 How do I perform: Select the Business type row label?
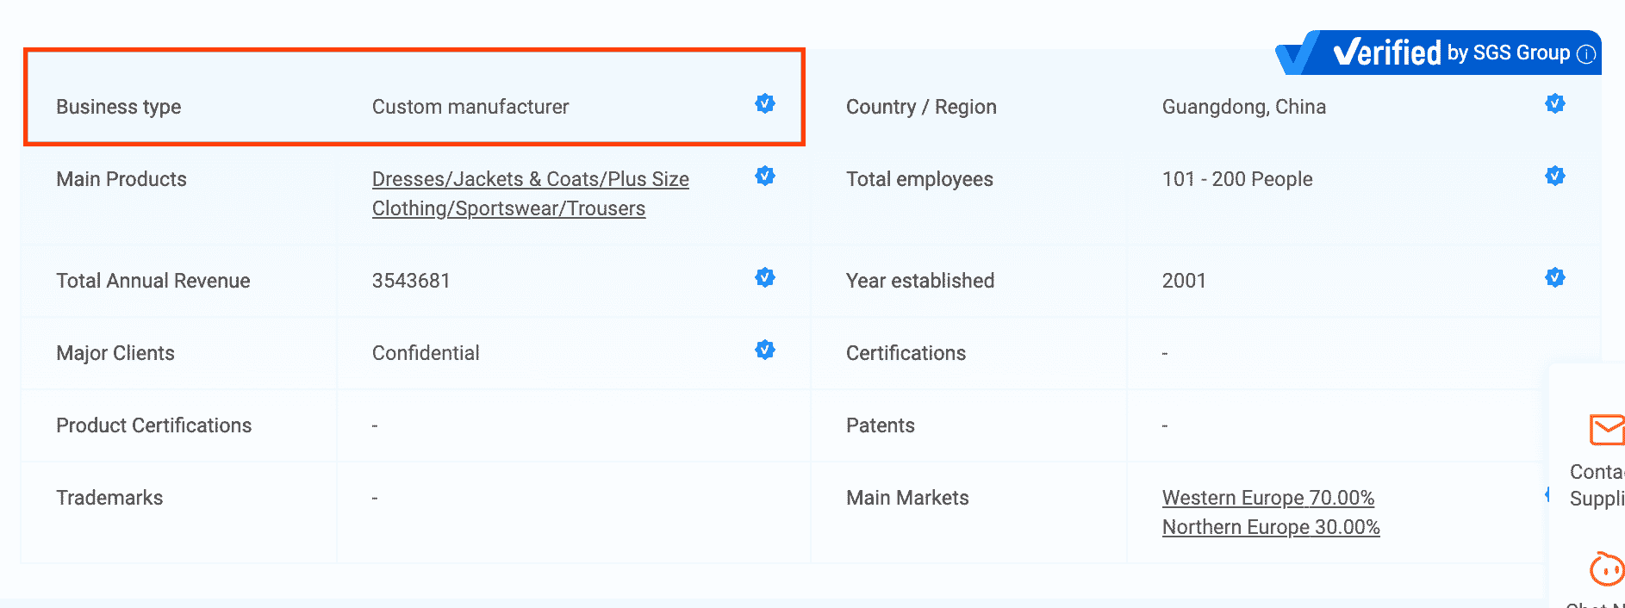(x=119, y=107)
